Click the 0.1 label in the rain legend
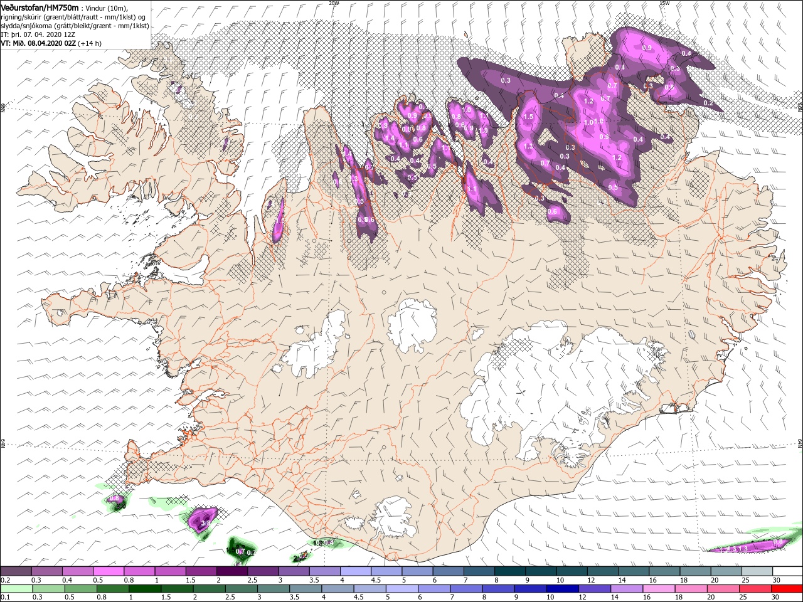Screen dimensions: 803x602 point(5,598)
